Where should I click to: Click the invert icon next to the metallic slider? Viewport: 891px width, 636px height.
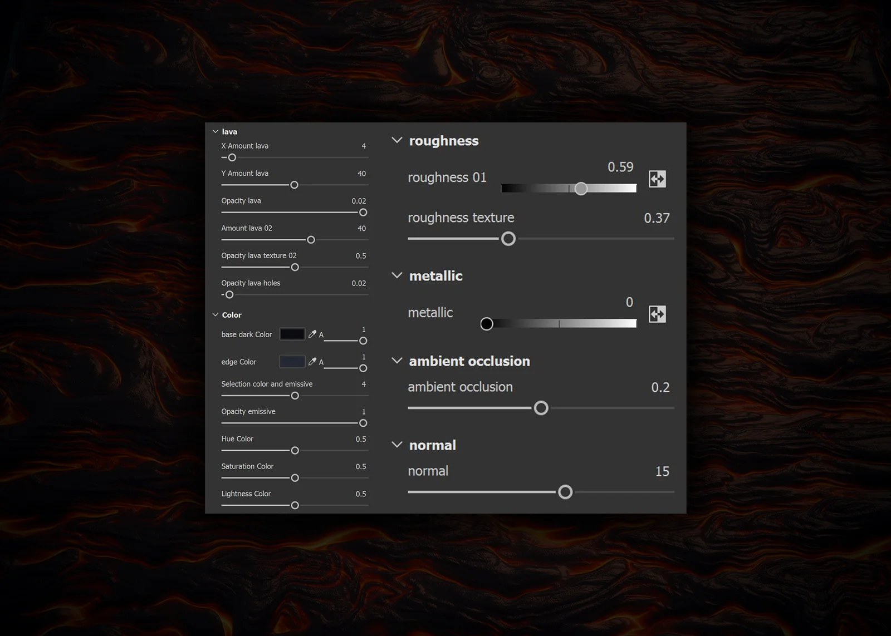(x=657, y=314)
